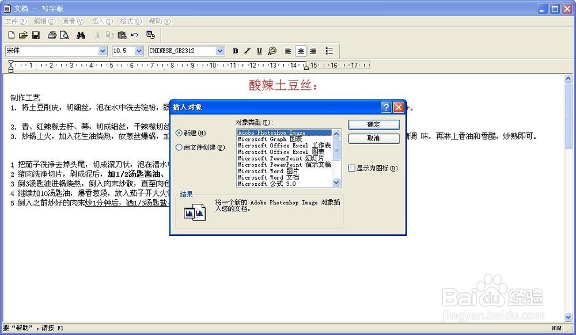Align text left in the format bar
The height and width of the screenshot is (335, 576).
pyautogui.click(x=289, y=51)
